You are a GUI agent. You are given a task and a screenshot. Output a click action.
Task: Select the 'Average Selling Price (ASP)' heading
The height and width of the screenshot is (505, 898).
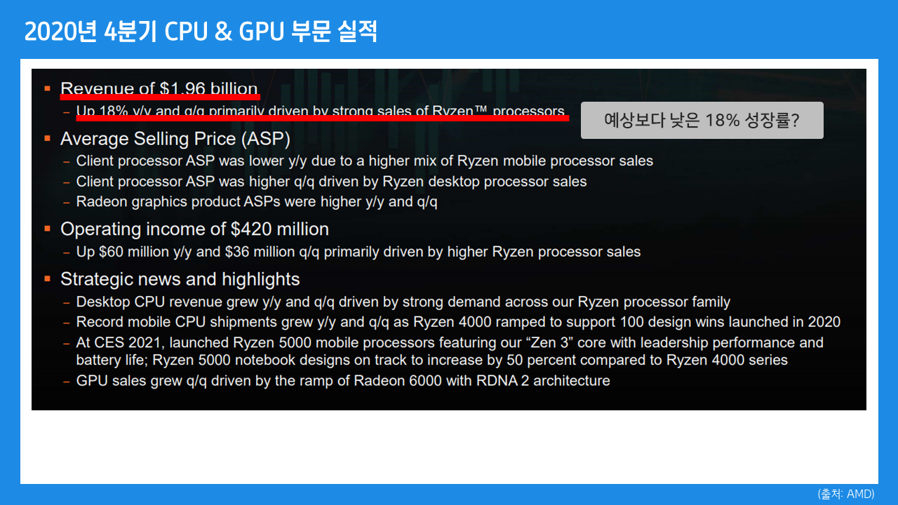coord(175,139)
